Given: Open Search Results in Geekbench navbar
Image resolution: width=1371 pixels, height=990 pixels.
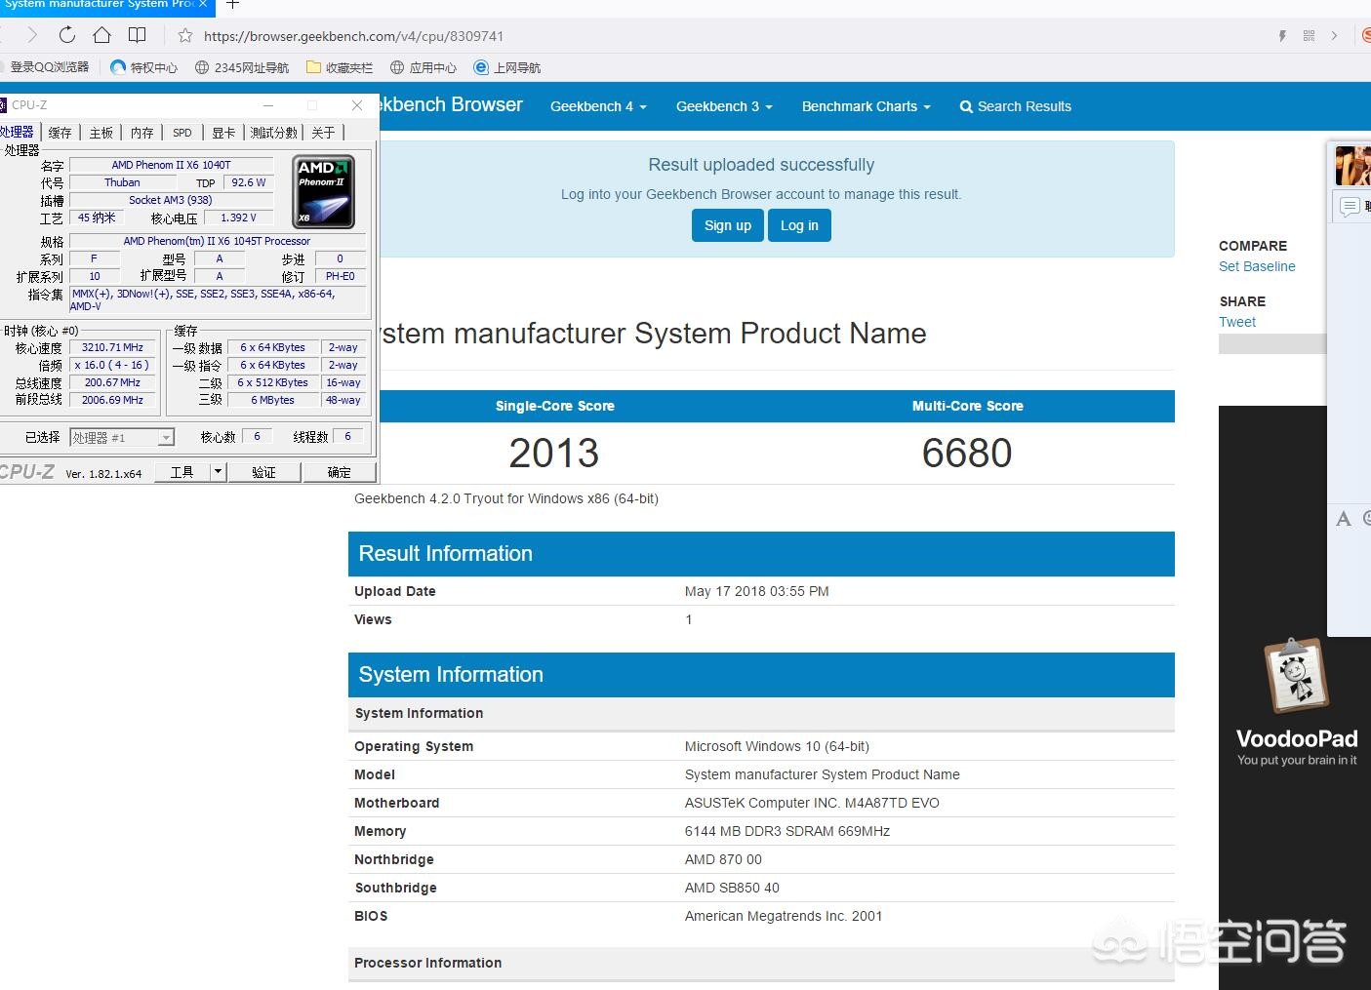Looking at the screenshot, I should [1015, 106].
